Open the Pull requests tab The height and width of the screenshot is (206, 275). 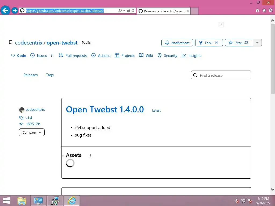(73, 56)
